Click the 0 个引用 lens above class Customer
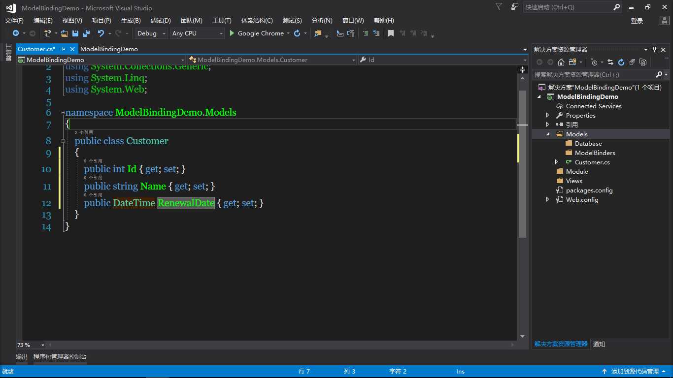This screenshot has height=378, width=673. [84, 132]
